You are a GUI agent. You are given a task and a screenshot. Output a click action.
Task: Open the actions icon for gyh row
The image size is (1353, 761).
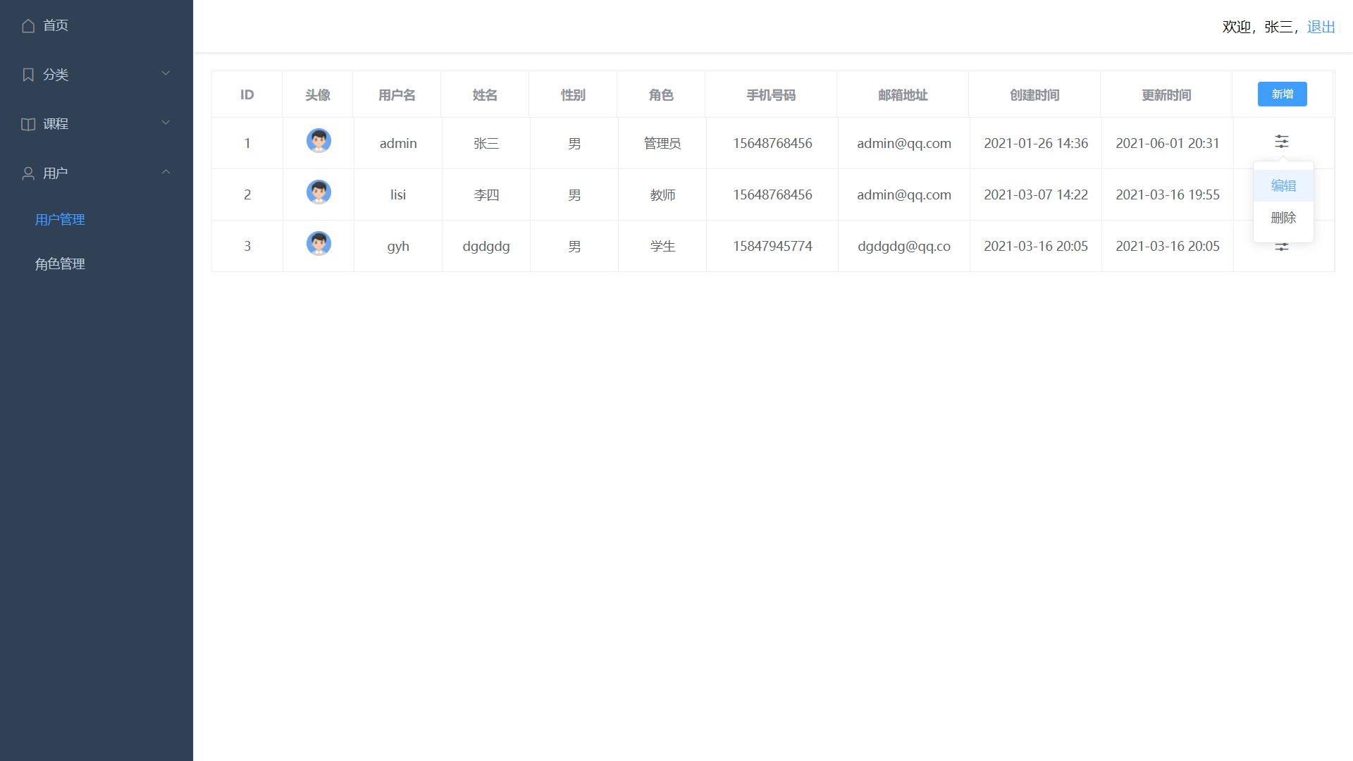(1282, 247)
